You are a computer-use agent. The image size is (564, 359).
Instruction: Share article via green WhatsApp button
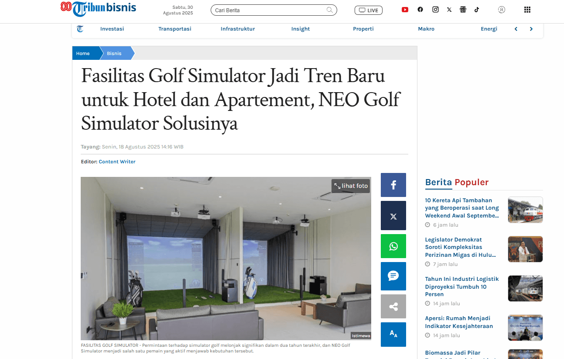(x=393, y=246)
